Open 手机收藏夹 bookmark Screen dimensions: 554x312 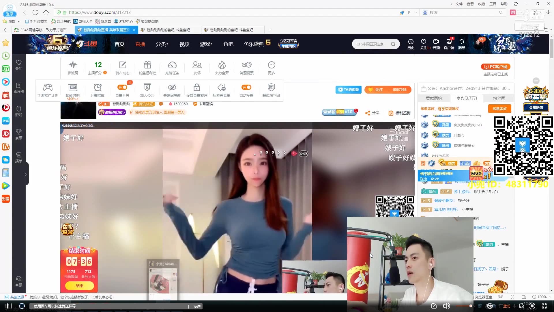[x=36, y=22]
